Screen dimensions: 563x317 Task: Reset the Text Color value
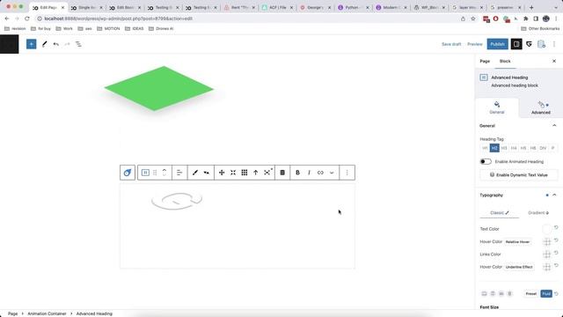point(556,227)
